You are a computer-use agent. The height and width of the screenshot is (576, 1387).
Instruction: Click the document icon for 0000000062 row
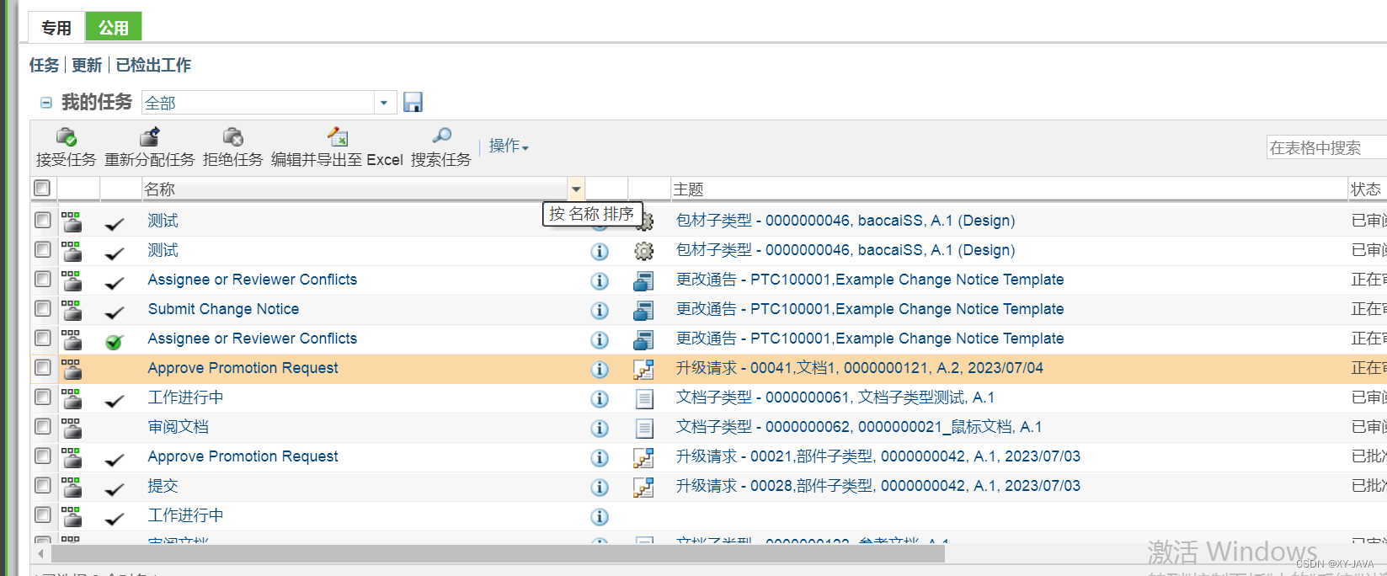tap(643, 428)
